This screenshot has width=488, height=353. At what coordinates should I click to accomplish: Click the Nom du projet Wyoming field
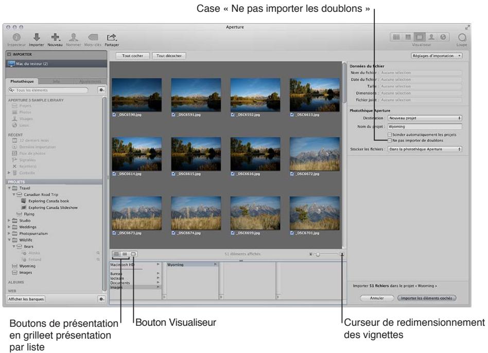(425, 127)
